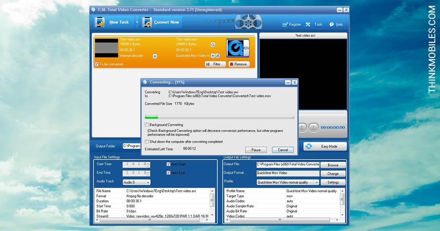Image resolution: width=440 pixels, height=231 pixels.
Task: Click the Filter button
Action: coord(215,64)
